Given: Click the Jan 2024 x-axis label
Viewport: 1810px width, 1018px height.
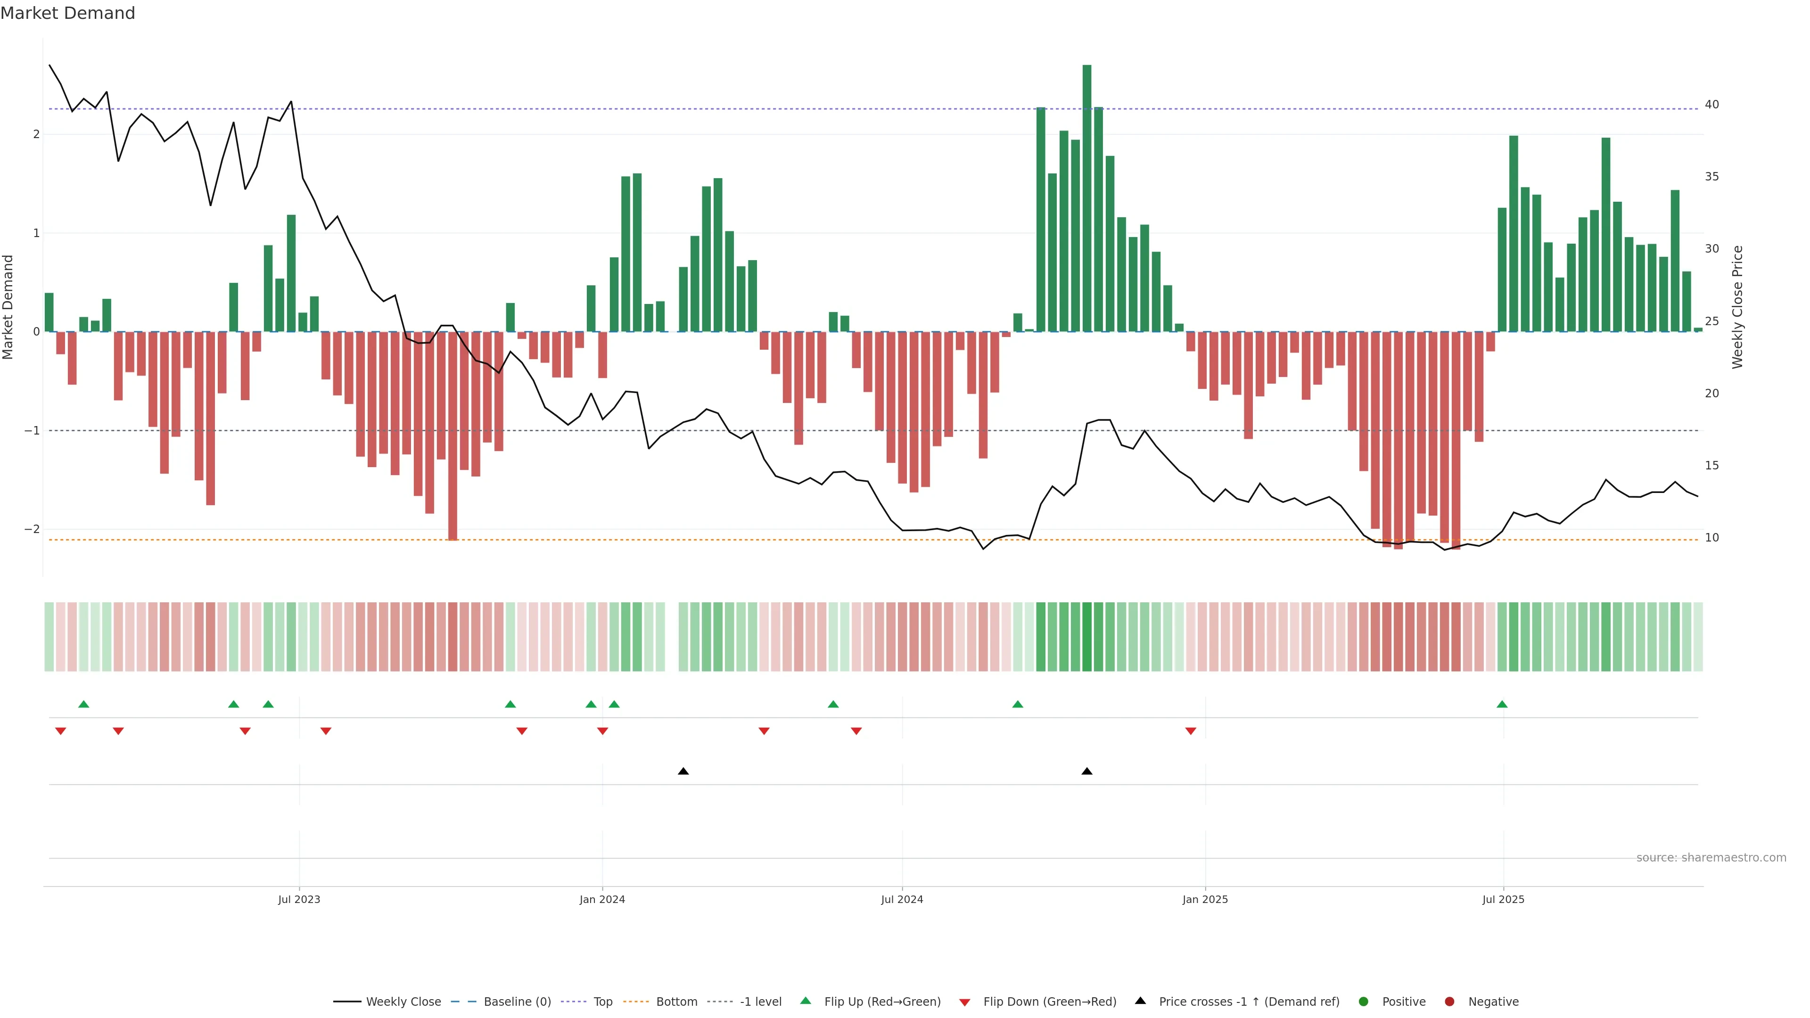Looking at the screenshot, I should pyautogui.click(x=602, y=899).
